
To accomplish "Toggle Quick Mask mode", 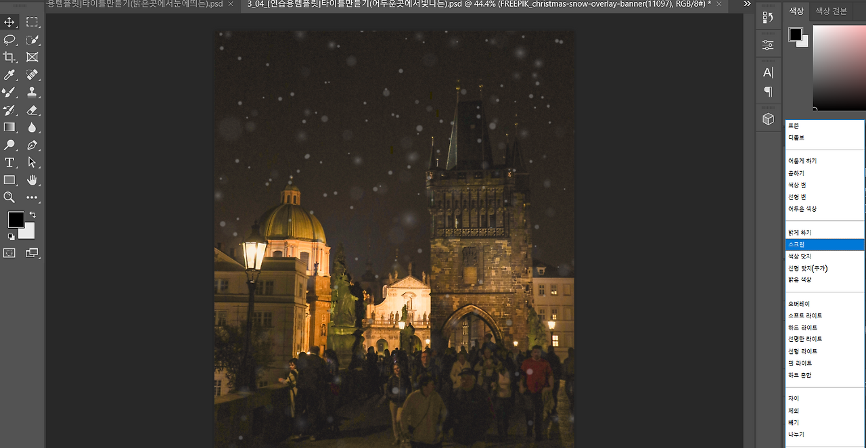I will point(9,252).
